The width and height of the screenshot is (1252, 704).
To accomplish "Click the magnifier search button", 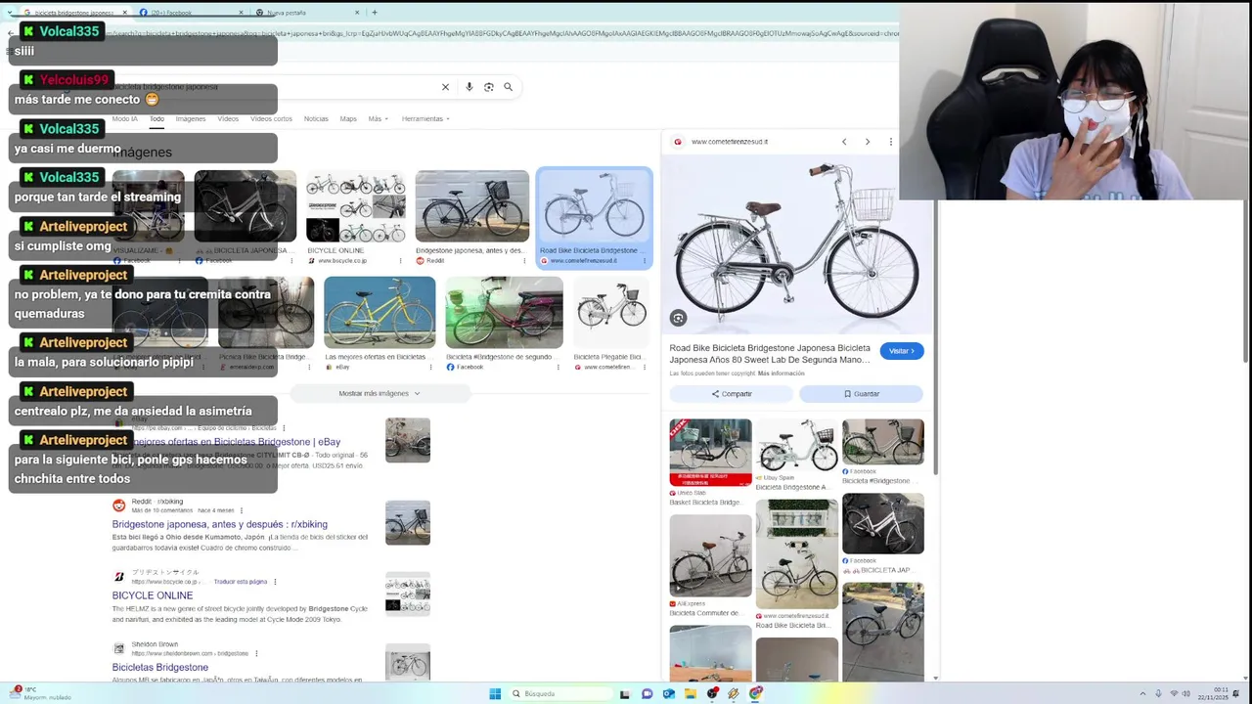I will [x=508, y=87].
